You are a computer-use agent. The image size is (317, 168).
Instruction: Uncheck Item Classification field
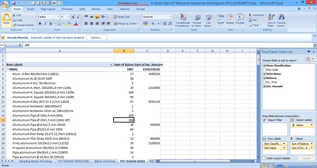pyautogui.click(x=264, y=66)
